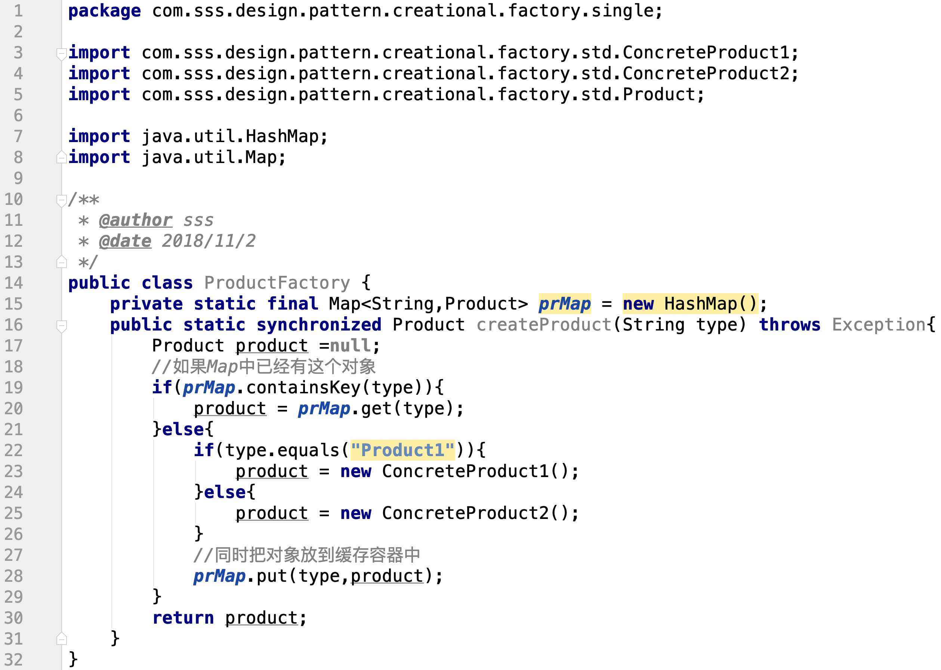The image size is (941, 670).
Task: Click the highlighted new HashMap() expression
Action: tap(690, 304)
